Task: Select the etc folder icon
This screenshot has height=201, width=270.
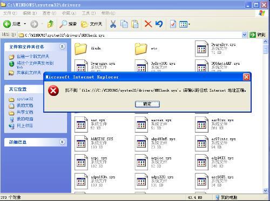Action: click(141, 48)
